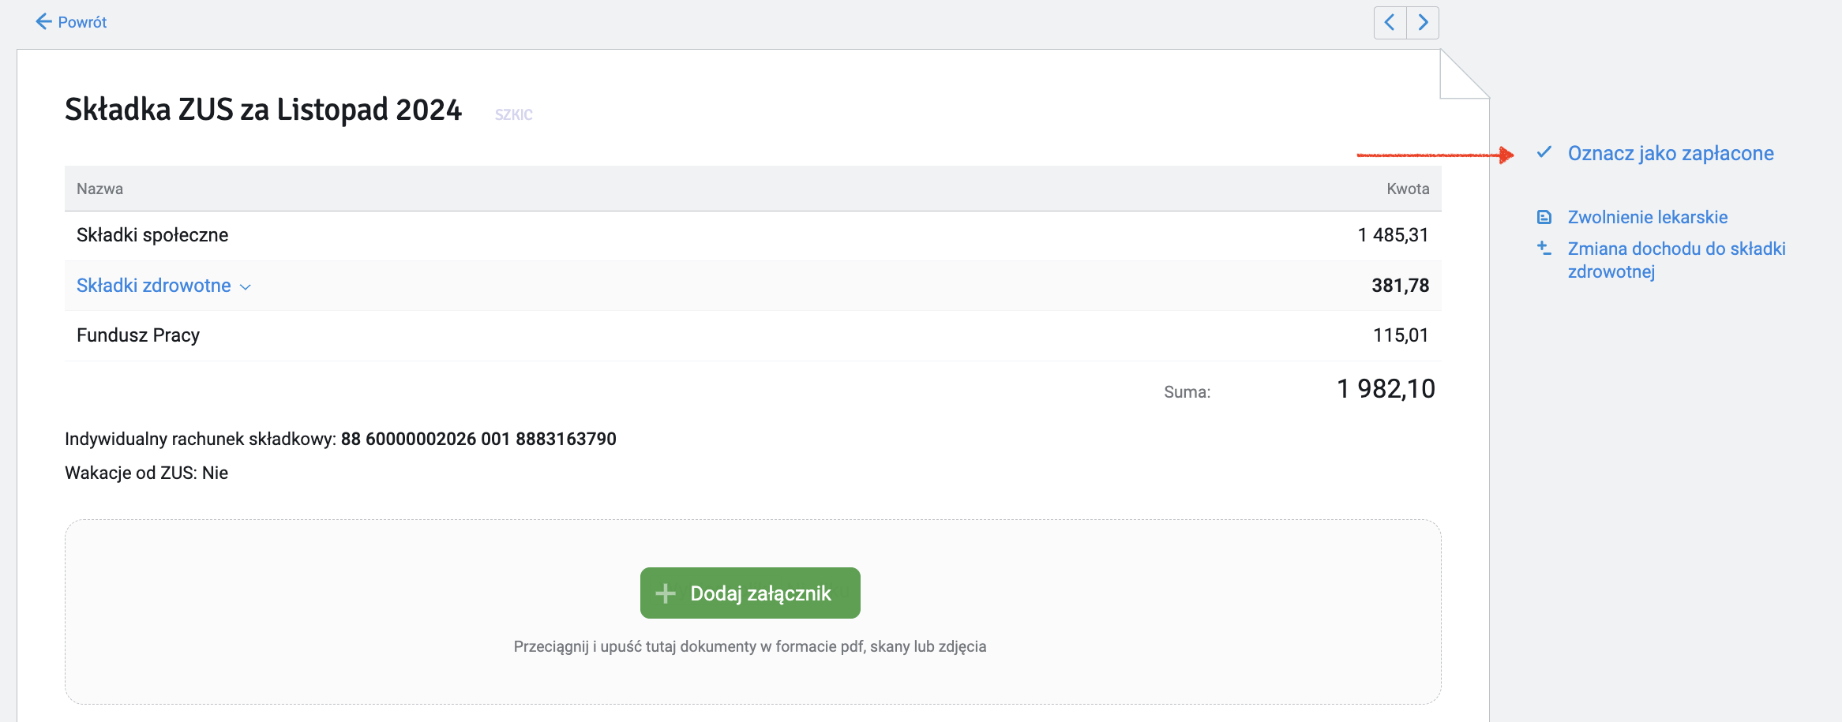Image resolution: width=1842 pixels, height=722 pixels.
Task: Click the chevron next to Składki zdrowotne
Action: point(246,287)
